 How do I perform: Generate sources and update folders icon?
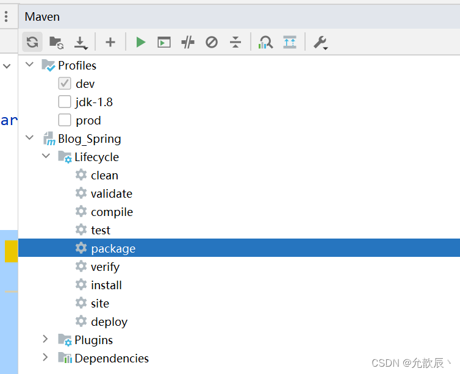[x=56, y=42]
